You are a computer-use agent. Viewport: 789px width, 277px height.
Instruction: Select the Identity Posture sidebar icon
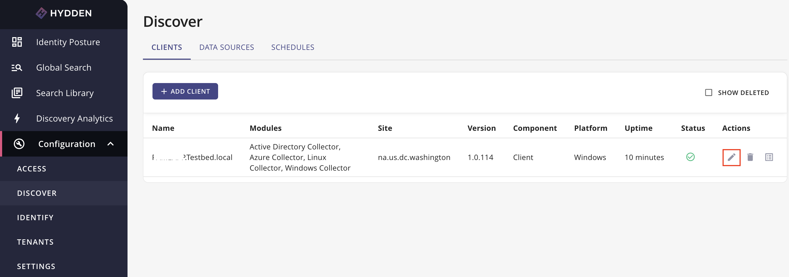coord(17,42)
